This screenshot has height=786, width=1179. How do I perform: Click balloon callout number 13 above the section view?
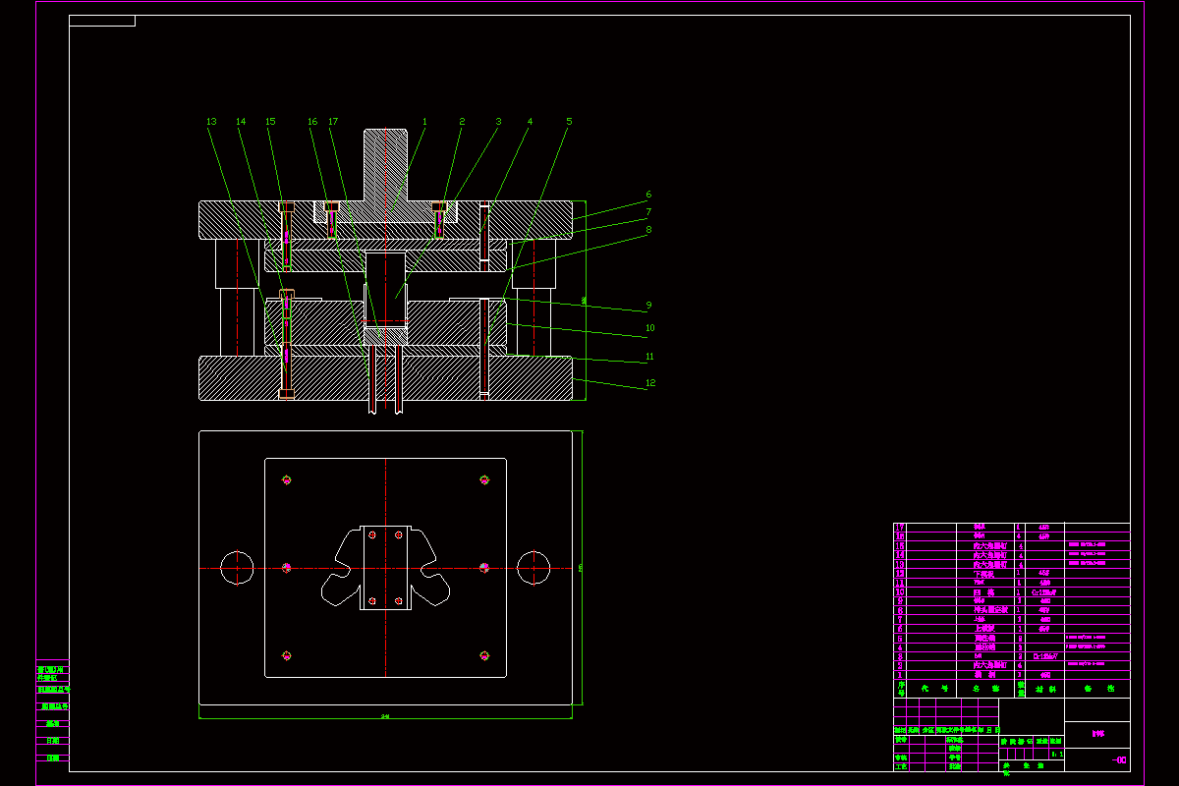click(x=211, y=122)
